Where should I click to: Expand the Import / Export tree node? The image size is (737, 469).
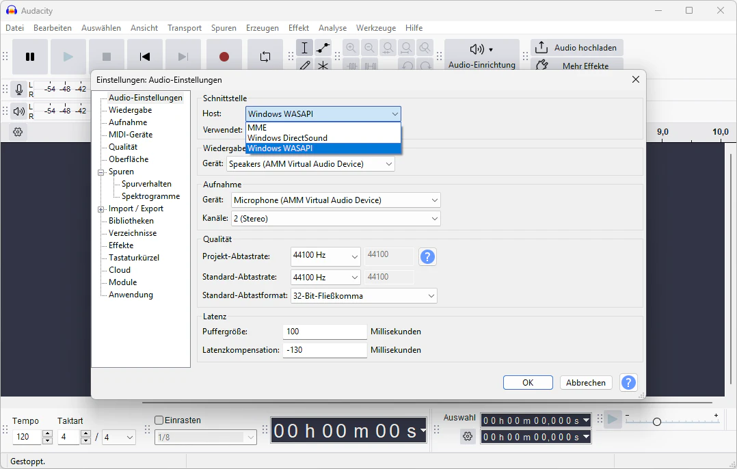tap(100, 209)
